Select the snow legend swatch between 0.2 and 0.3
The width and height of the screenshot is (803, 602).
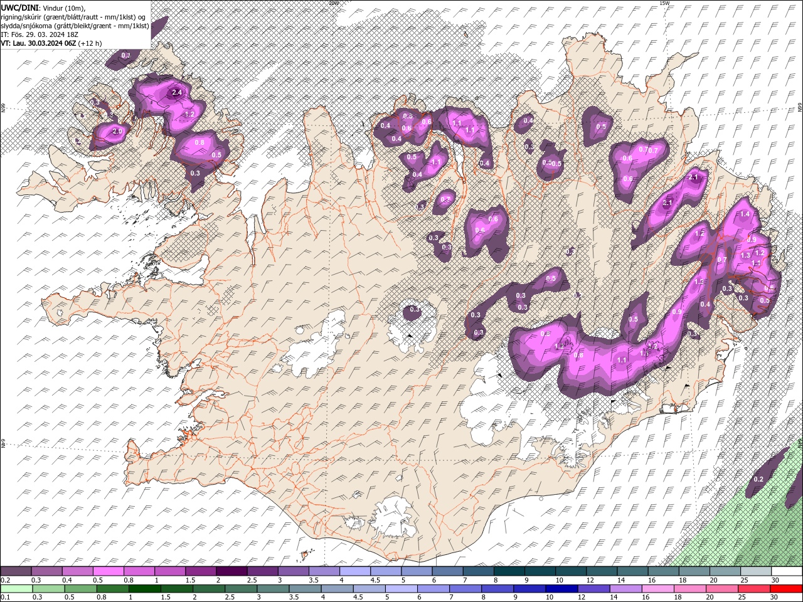tap(16, 571)
